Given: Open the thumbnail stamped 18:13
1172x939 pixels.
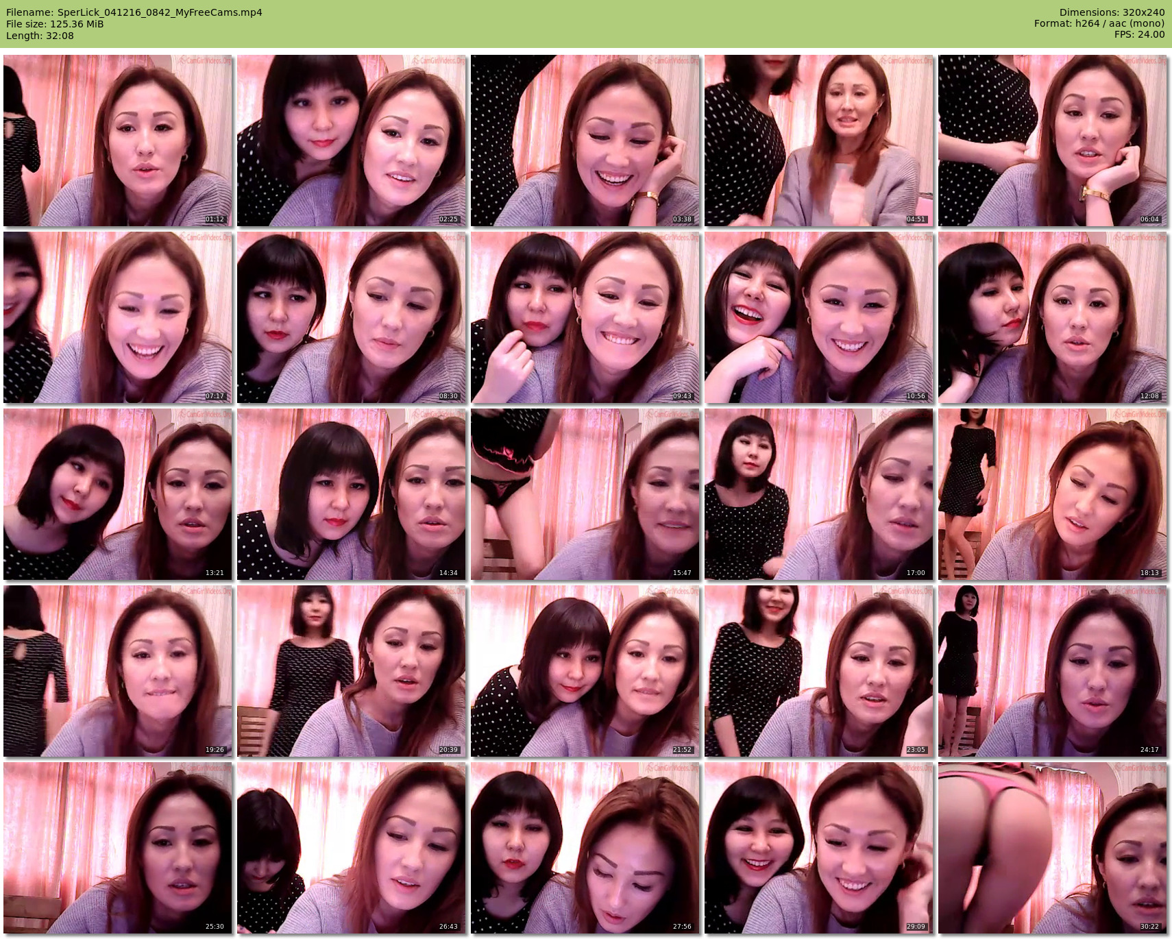Looking at the screenshot, I should point(1053,494).
